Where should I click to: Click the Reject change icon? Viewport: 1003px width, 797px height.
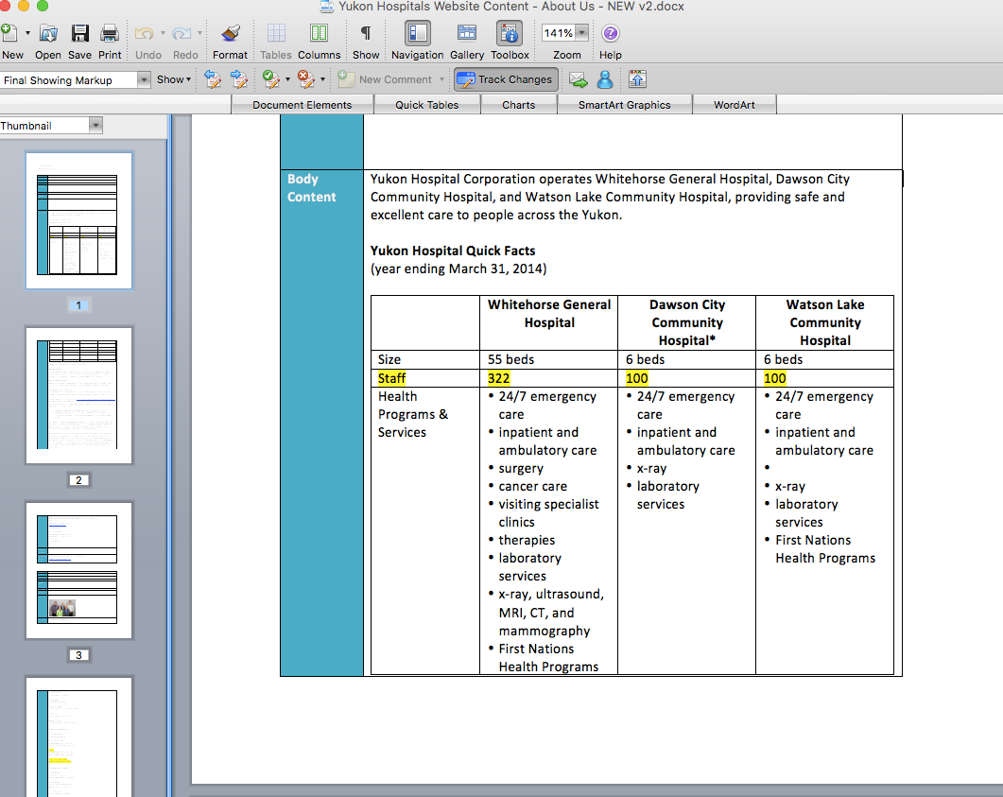point(305,79)
